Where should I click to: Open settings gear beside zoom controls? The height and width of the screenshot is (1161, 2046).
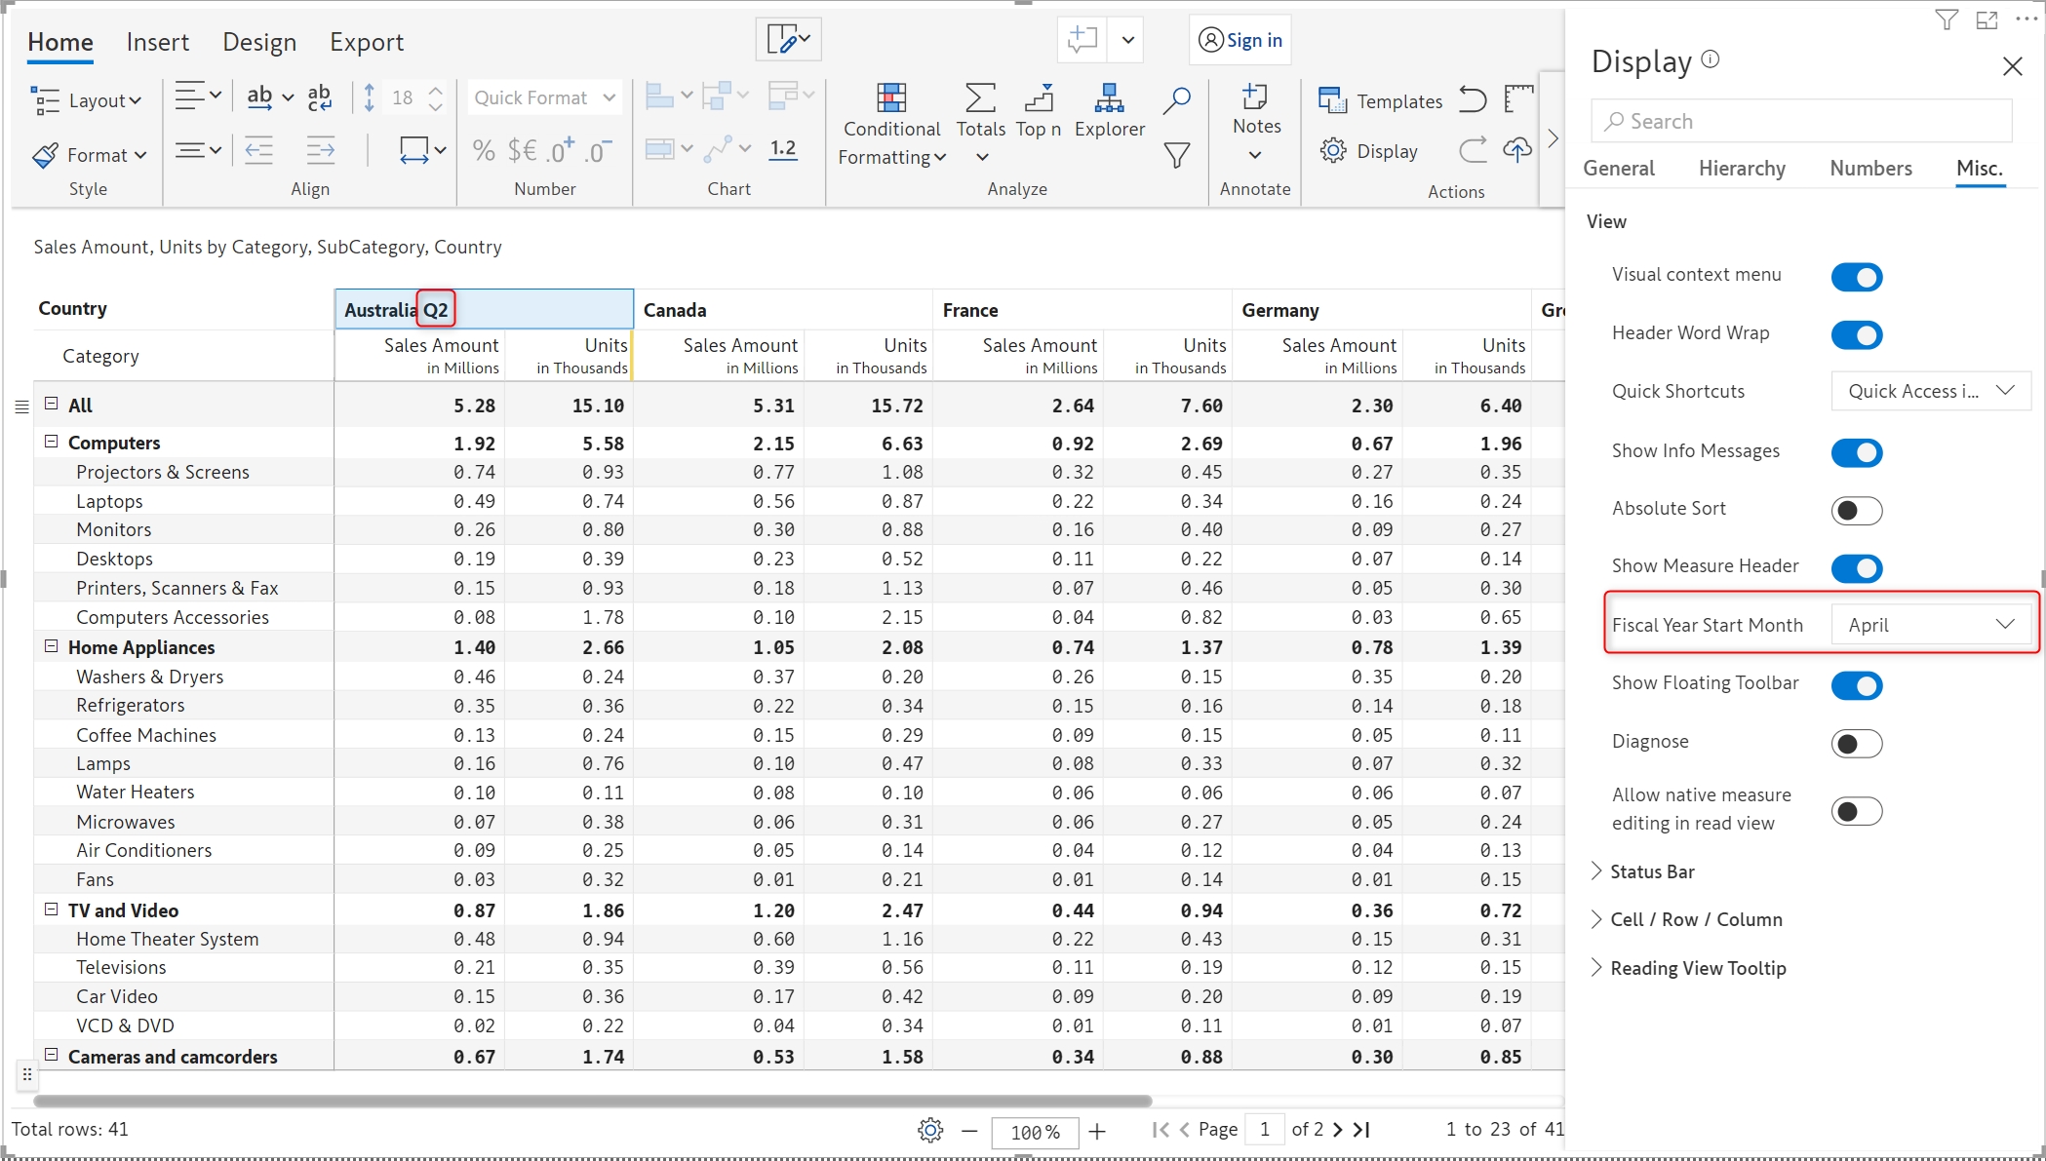(x=930, y=1131)
